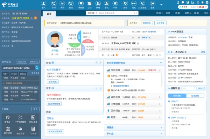Open the 营销 dropdown in top navigation
Screen dimensions: 210x139
tap(188, 13)
